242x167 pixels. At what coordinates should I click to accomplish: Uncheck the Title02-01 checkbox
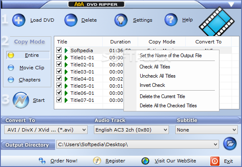click(59, 64)
